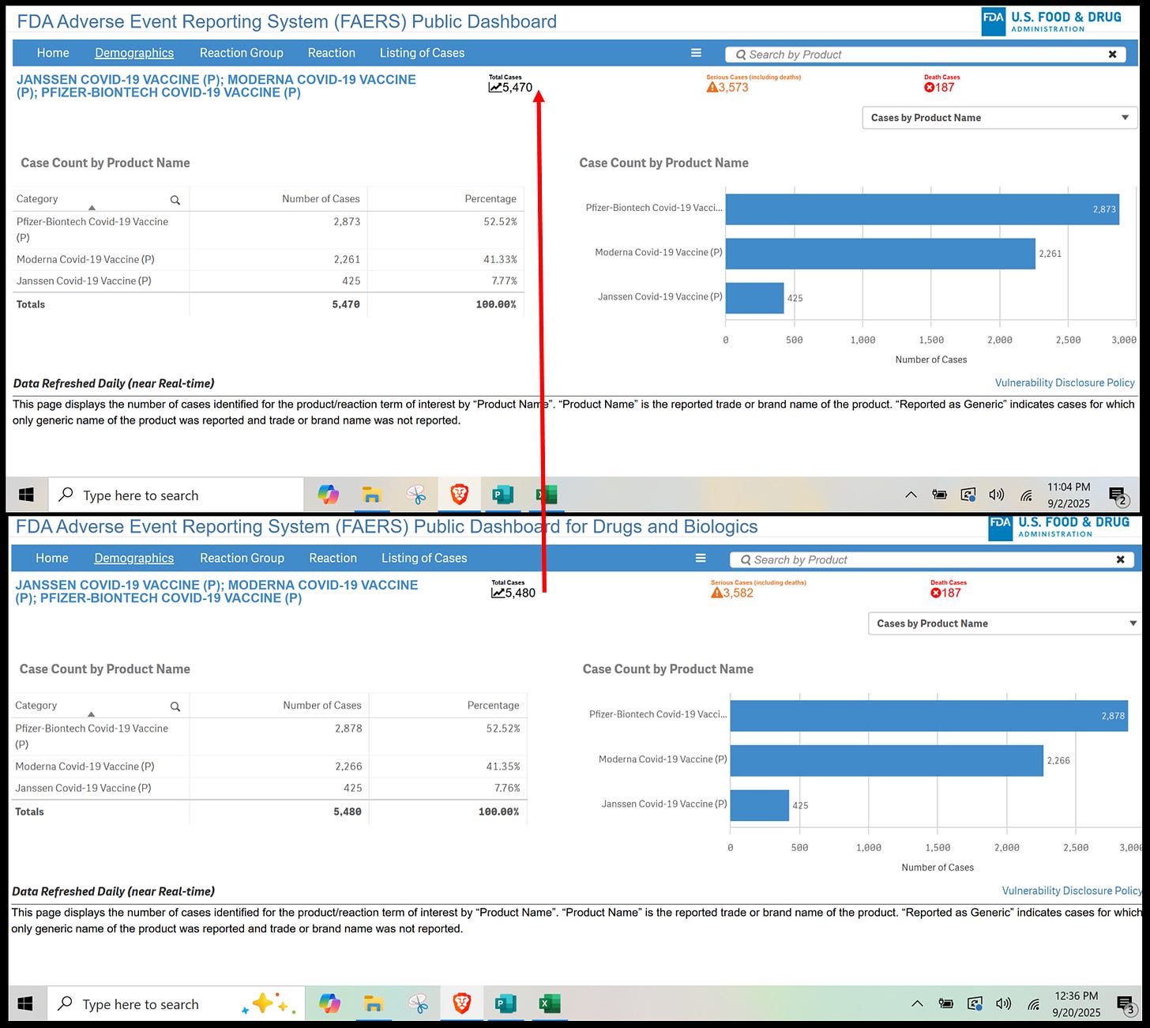
Task: Open Reaction Group tab in upper dashboard
Action: (x=242, y=53)
